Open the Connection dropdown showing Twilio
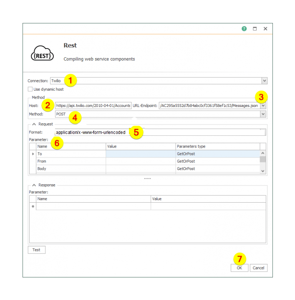Screen dimensions: 295x300 (x=264, y=81)
